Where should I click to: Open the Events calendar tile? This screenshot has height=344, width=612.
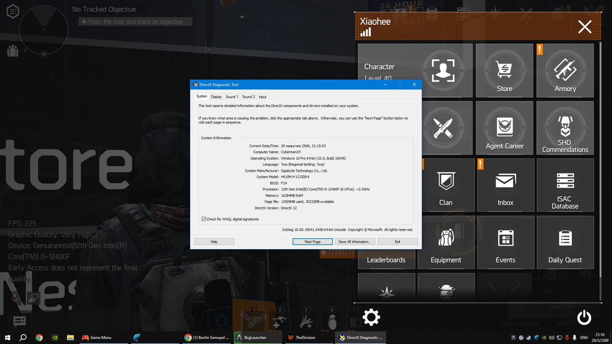pos(505,243)
